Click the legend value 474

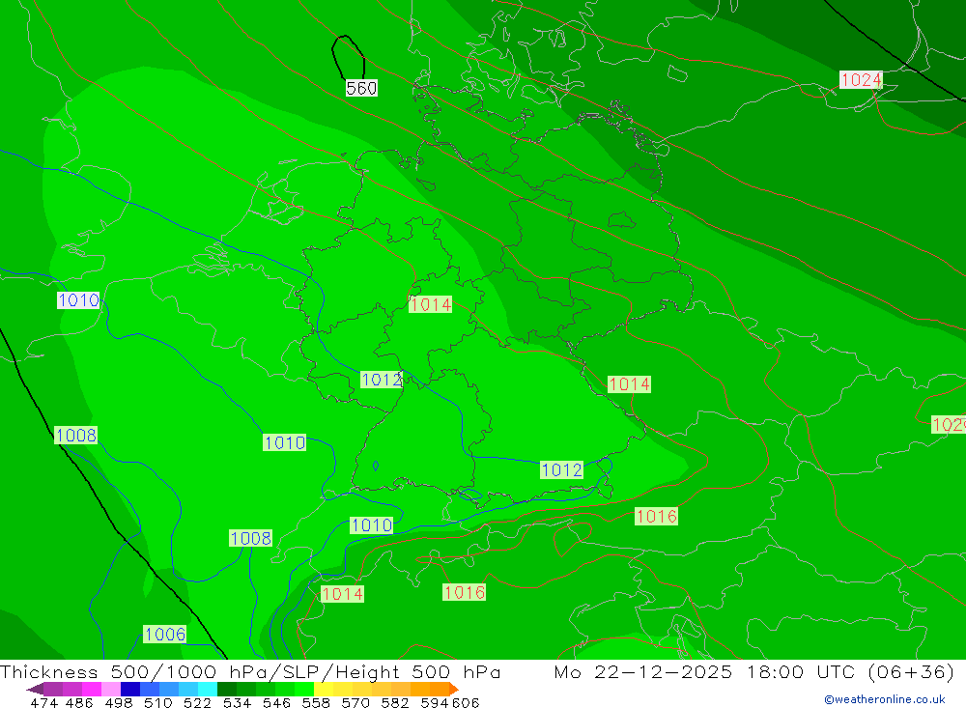(43, 702)
